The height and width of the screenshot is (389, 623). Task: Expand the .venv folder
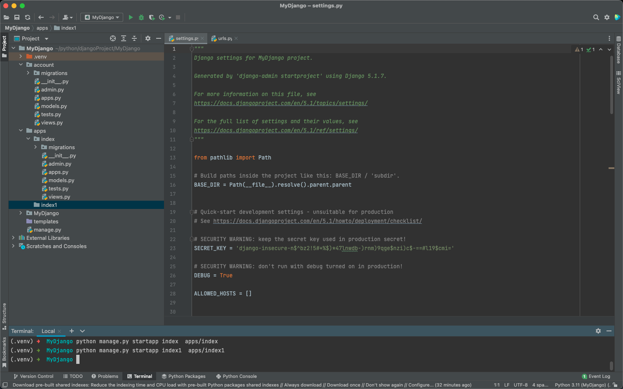click(x=21, y=56)
